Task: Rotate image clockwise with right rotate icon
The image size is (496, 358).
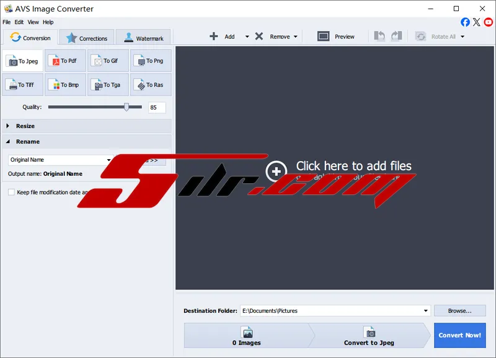Action: click(x=396, y=36)
